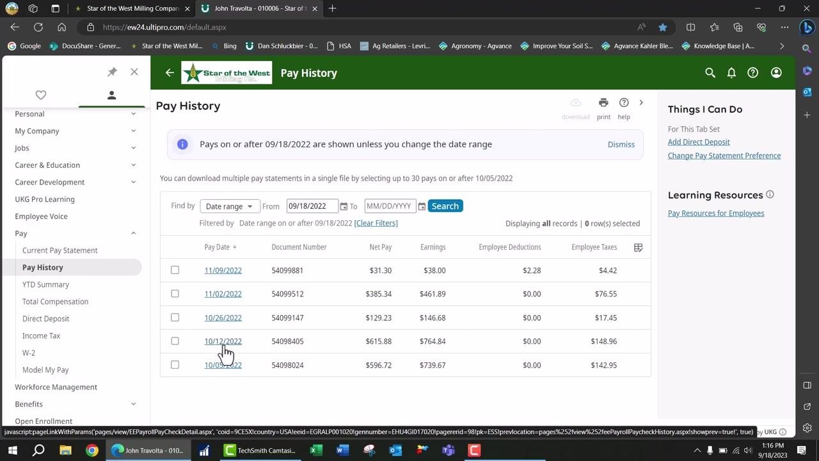Open Total Compensation menu item

pos(55,302)
